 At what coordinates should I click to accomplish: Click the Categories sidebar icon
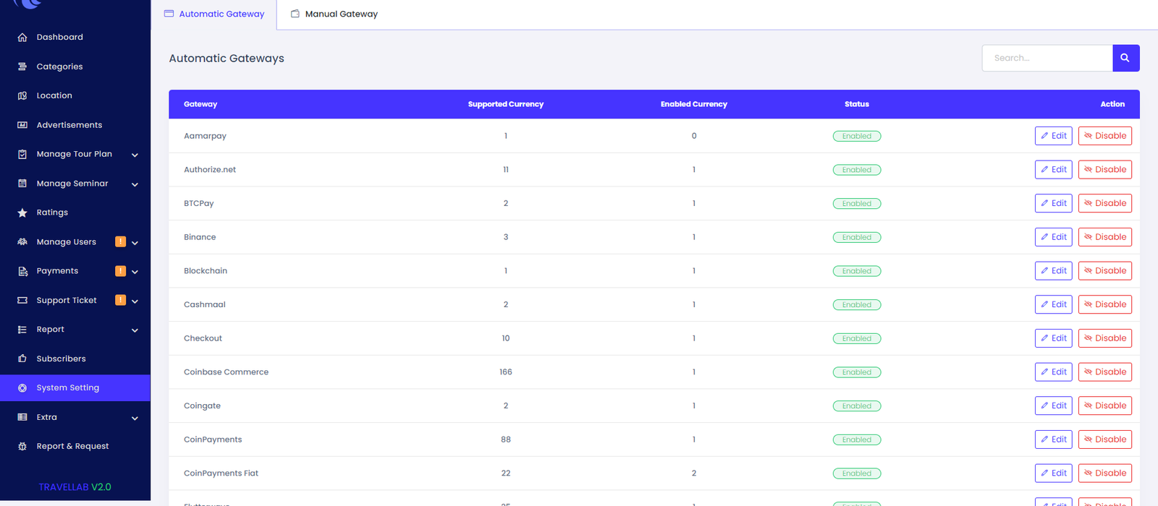pos(22,67)
